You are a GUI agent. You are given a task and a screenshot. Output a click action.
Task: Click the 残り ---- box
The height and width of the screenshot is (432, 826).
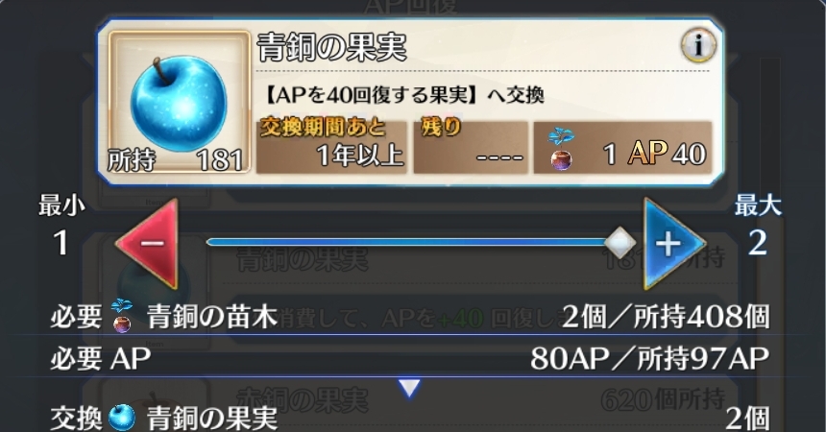[471, 146]
